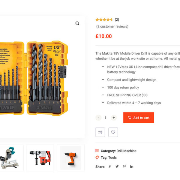This screenshot has height=180, width=180.
Task: Select the miter saw thumbnail
Action: pos(11,158)
